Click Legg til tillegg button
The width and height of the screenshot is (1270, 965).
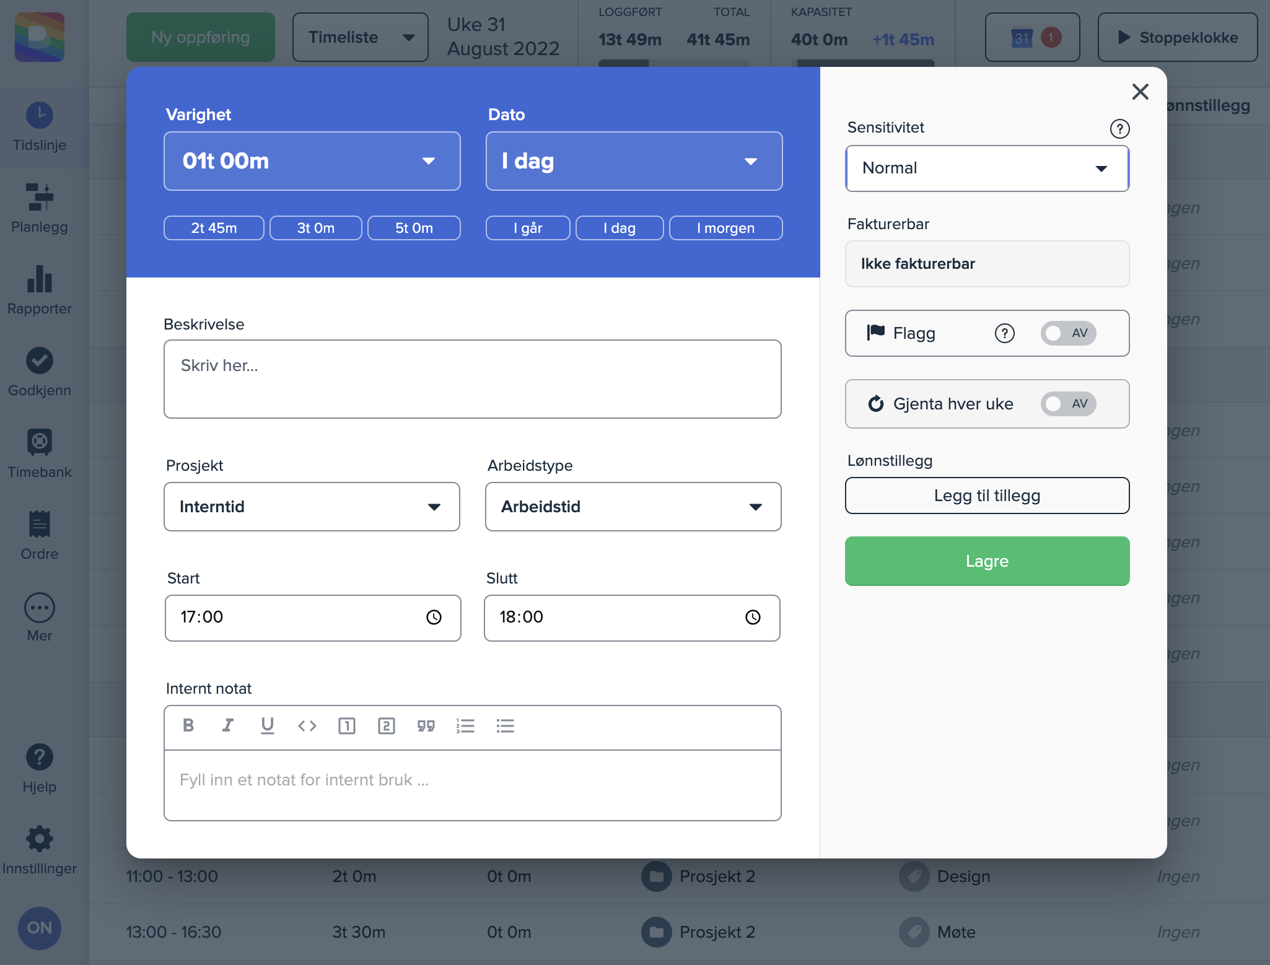coord(986,496)
